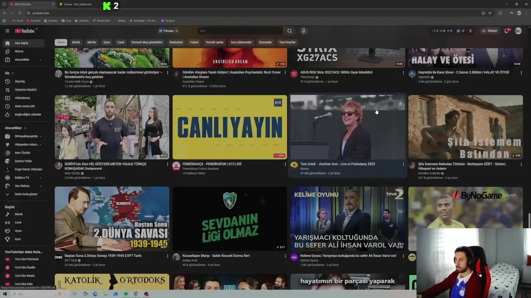The width and height of the screenshot is (531, 298).
Task: Click the YouTube search input field
Action: (240, 31)
